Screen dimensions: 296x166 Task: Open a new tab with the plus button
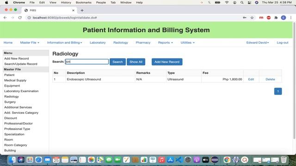point(82,10)
